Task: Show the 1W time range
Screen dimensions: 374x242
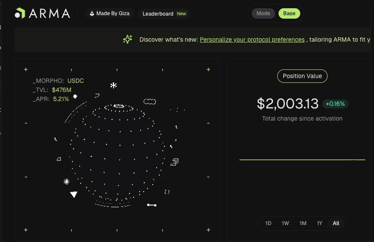Action: click(285, 223)
